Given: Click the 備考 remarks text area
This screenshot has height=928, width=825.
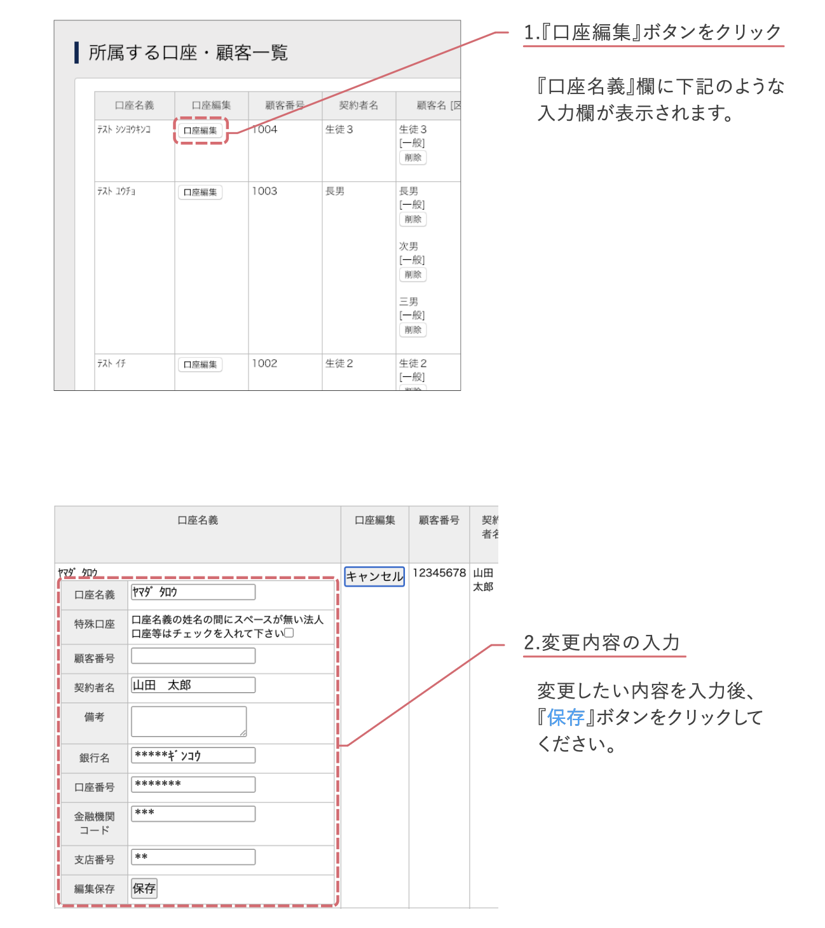Looking at the screenshot, I should (188, 720).
